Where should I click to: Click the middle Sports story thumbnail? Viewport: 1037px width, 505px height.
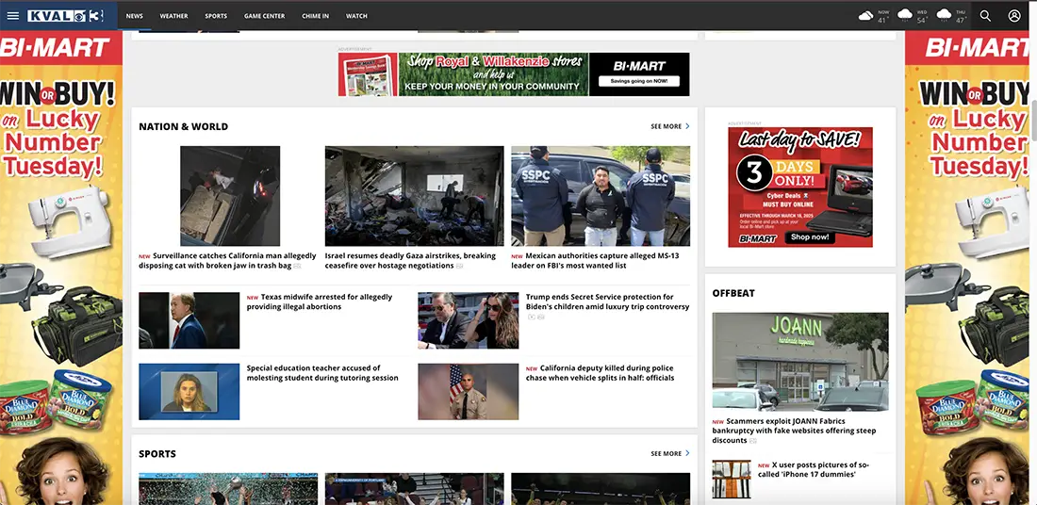[414, 488]
